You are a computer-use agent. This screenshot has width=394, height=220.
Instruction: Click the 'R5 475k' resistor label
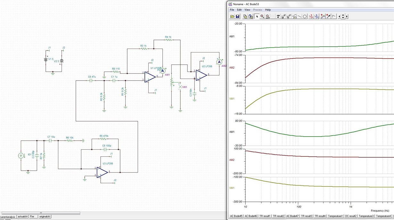point(104,136)
